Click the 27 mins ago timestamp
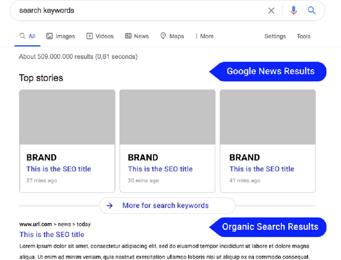The width and height of the screenshot is (341, 260). click(42, 181)
